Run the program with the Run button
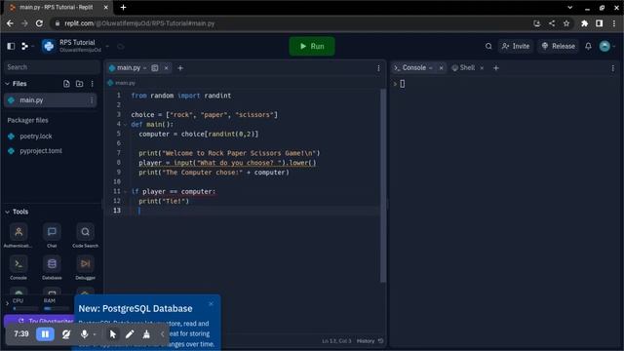The image size is (624, 351). point(312,46)
